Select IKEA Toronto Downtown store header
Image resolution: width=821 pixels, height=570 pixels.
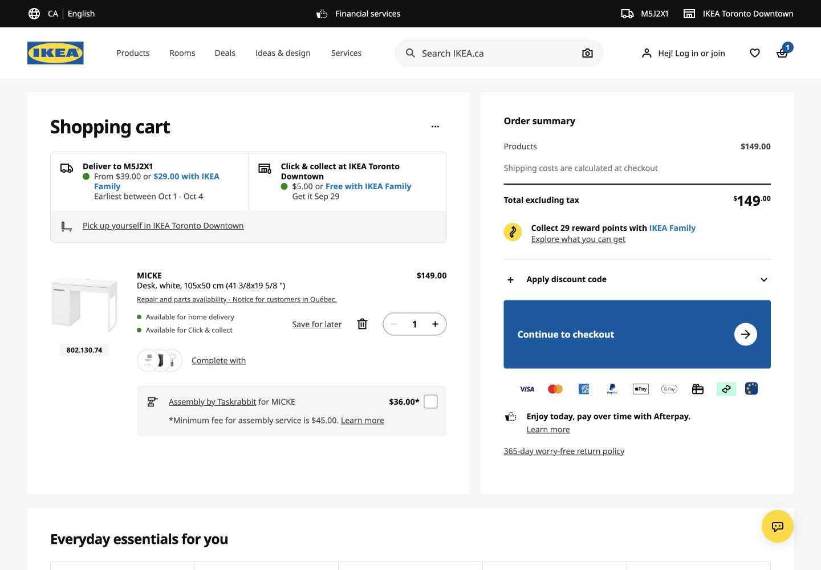click(738, 14)
